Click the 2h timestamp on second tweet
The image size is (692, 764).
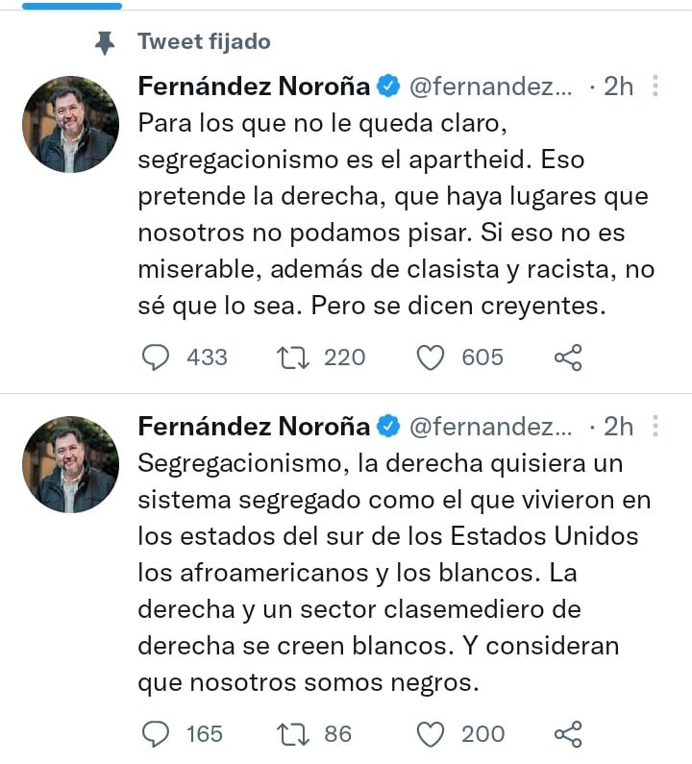[x=618, y=426]
